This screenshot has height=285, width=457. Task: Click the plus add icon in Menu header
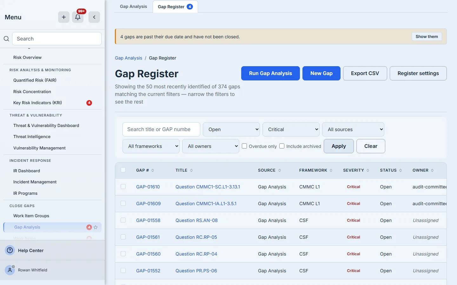[64, 17]
